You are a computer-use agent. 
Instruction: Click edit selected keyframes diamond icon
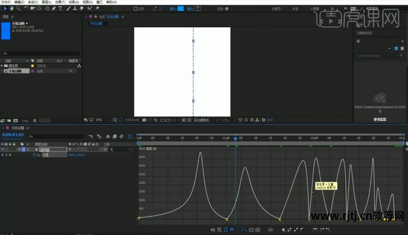[x=284, y=230]
